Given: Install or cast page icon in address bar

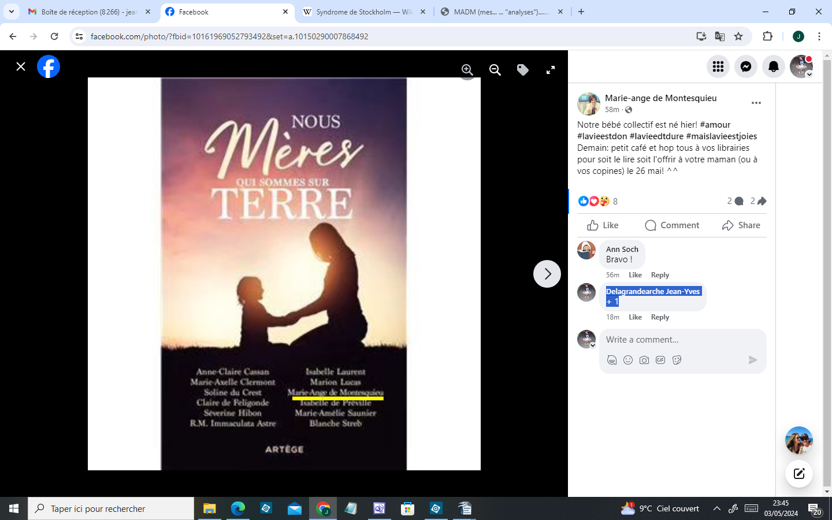Looking at the screenshot, I should [701, 36].
